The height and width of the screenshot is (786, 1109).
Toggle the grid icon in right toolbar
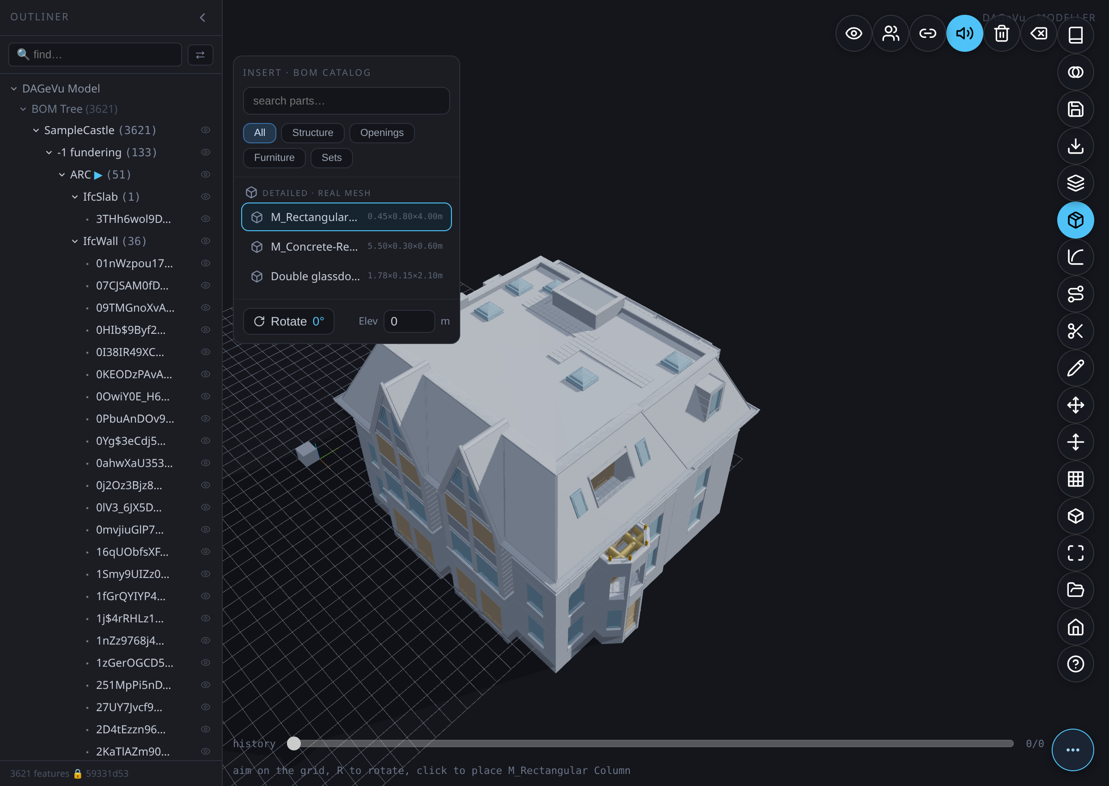[x=1075, y=479]
